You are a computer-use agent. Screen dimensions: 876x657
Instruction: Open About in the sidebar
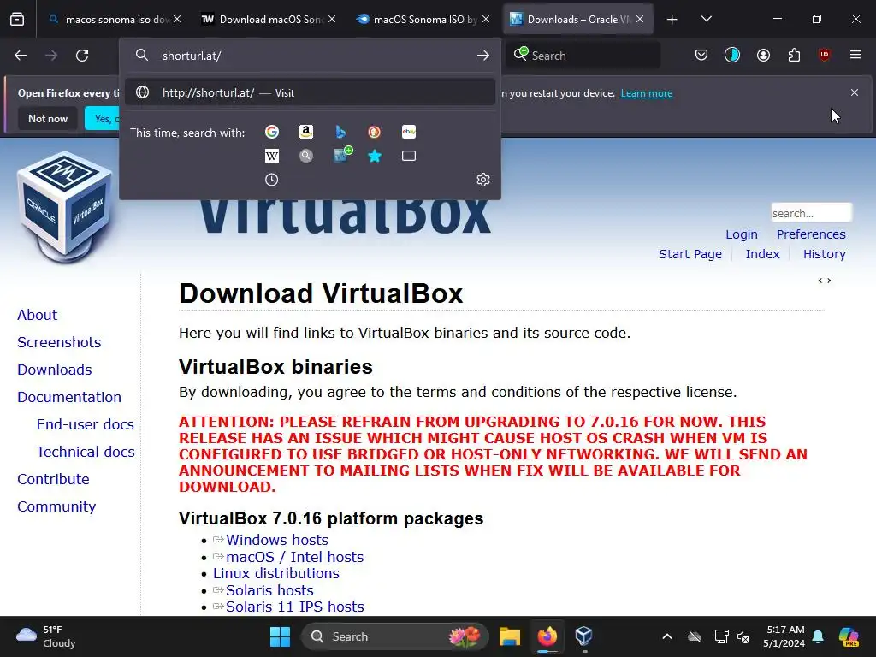38,315
